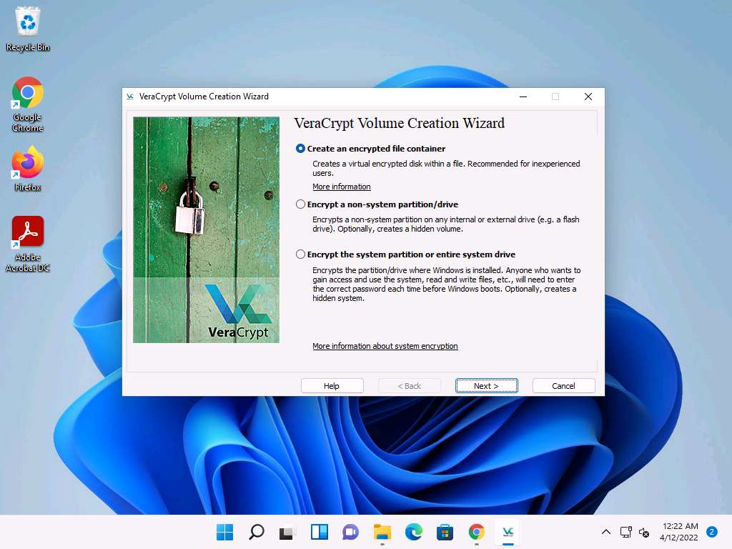Open the taskbar clock and date
The height and width of the screenshot is (549, 732).
(x=681, y=531)
